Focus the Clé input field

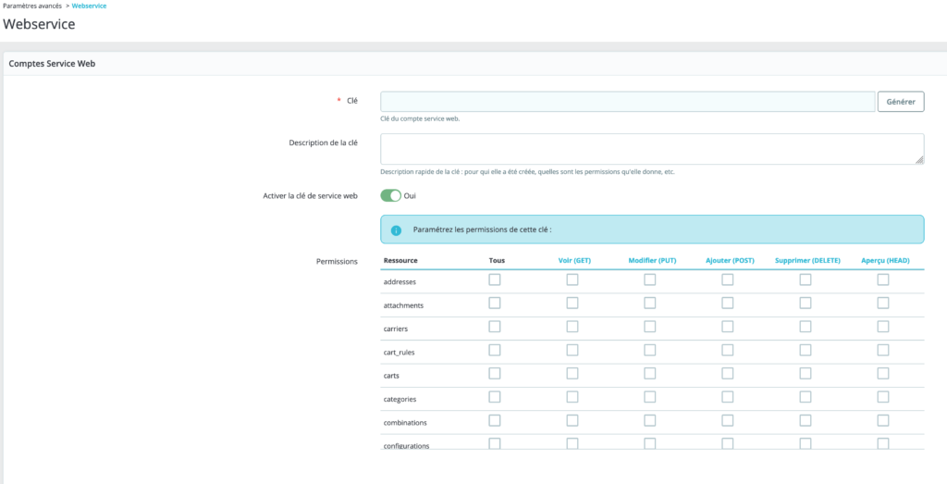628,102
